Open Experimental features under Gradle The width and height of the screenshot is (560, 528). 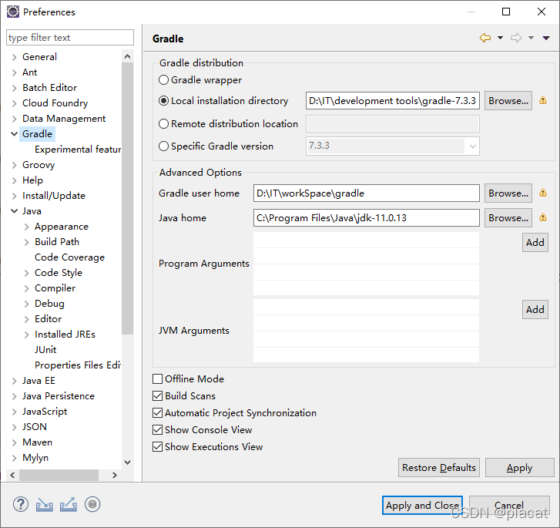(x=78, y=149)
